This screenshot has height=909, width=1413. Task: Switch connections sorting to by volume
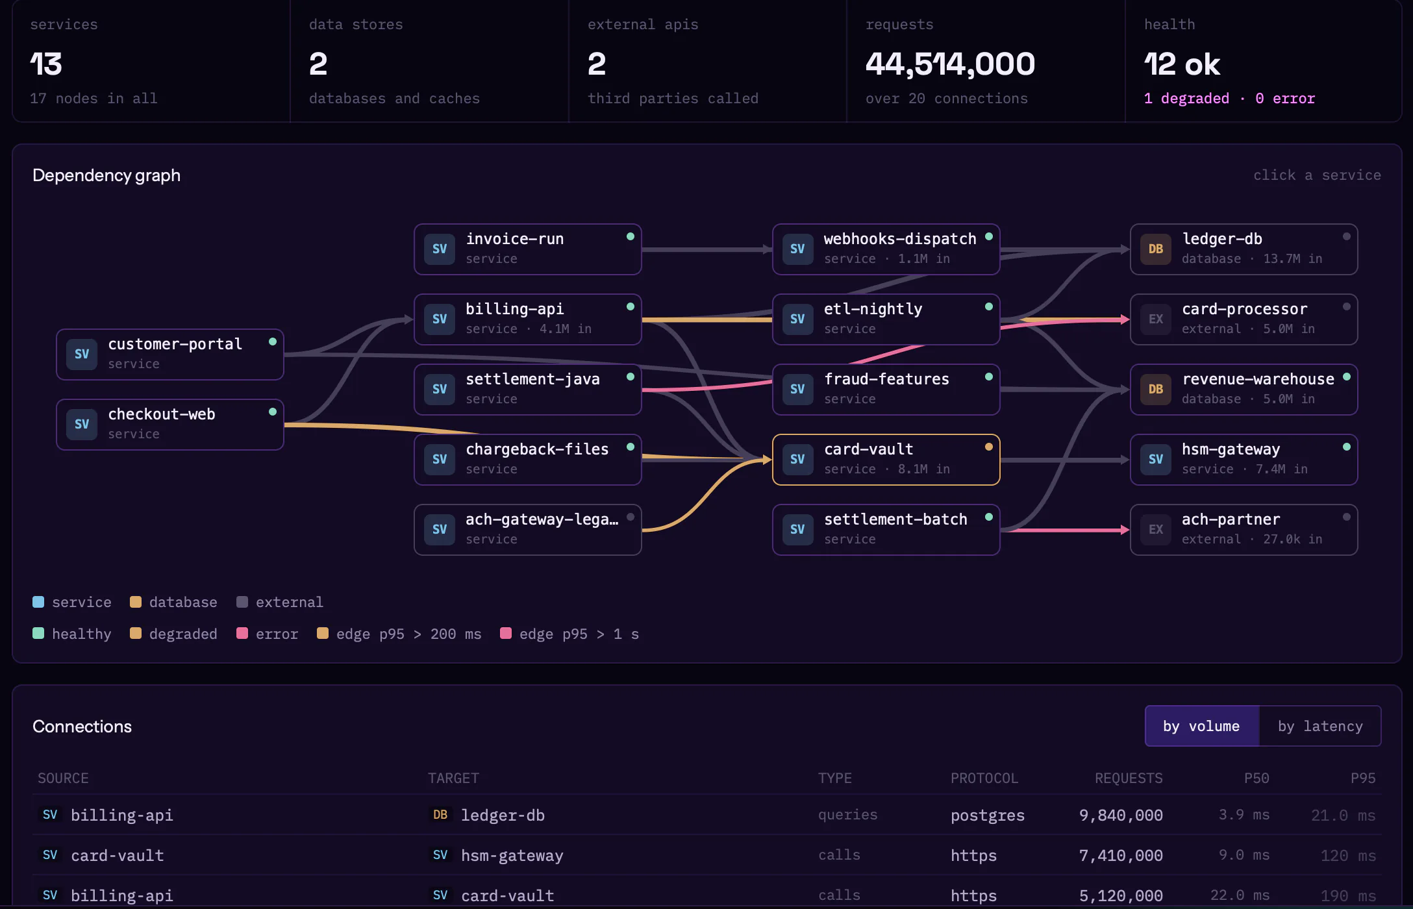1201,726
